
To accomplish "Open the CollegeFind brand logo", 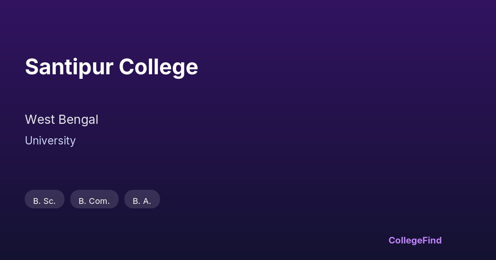I will pyautogui.click(x=415, y=240).
